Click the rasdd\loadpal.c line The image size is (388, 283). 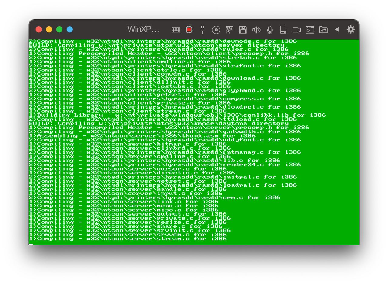[163, 185]
